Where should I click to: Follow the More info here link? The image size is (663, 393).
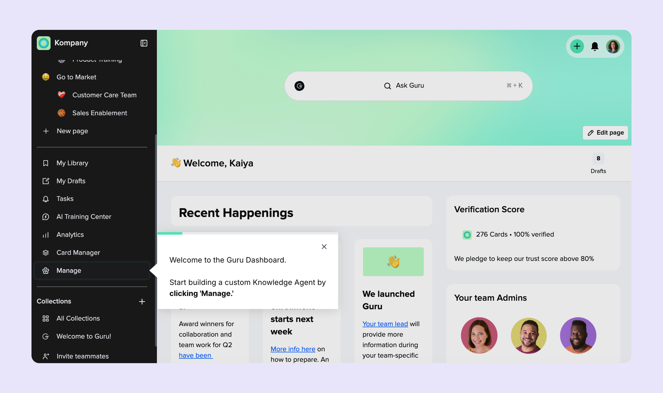293,349
